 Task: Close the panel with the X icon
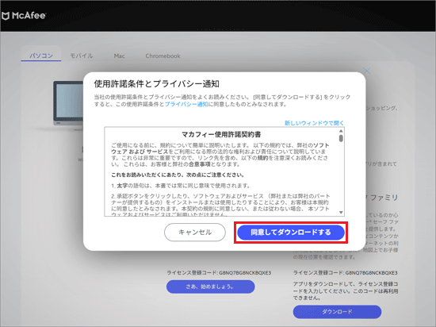367,71
